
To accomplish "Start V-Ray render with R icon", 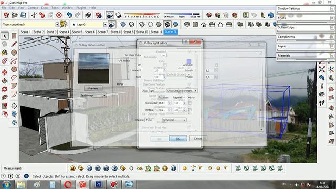I will (89, 169).
